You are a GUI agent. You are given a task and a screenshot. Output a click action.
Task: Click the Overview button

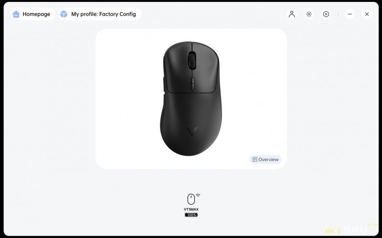265,159
